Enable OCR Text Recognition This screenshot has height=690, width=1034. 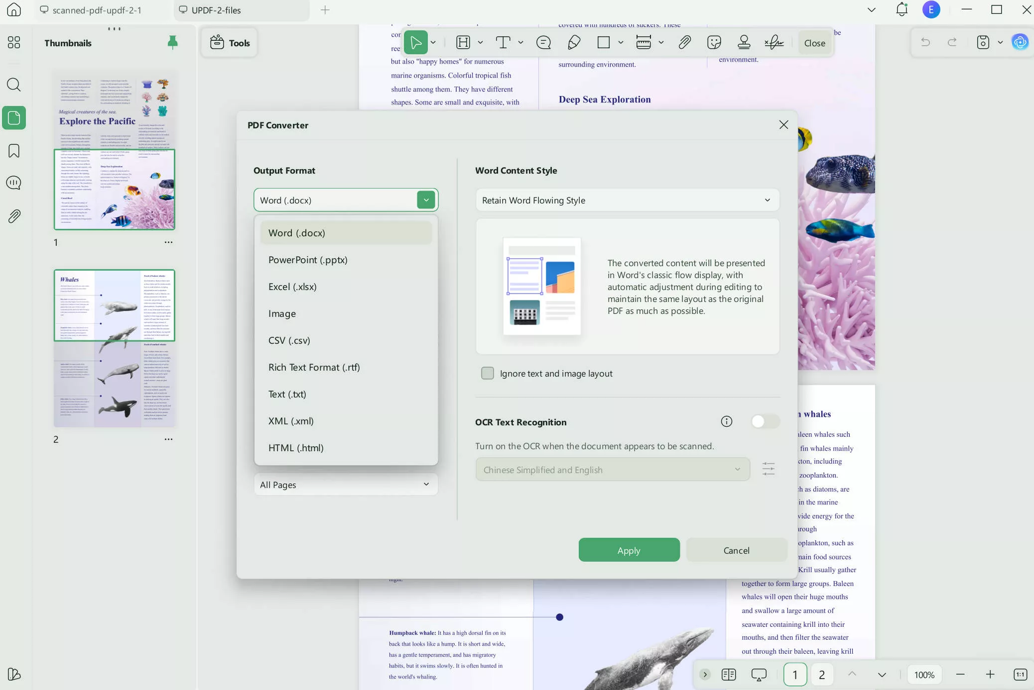tap(765, 421)
